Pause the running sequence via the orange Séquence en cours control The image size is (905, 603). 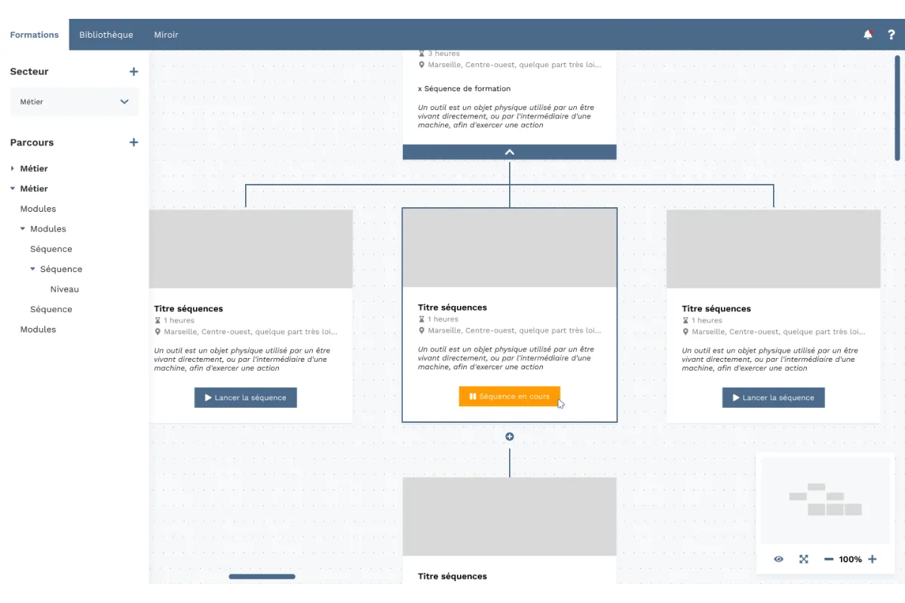pyautogui.click(x=509, y=396)
